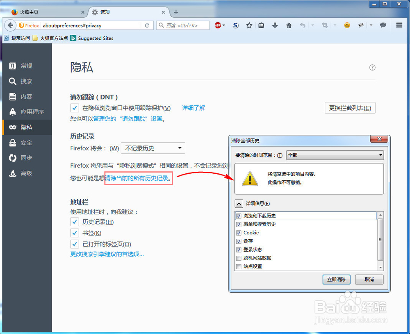Viewport: 410px width, 334px height.
Task: Click the 立即清除 clear now button
Action: tap(336, 279)
